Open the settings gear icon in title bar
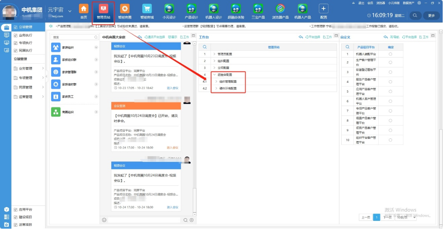This screenshot has width=443, height=229. click(x=419, y=3)
